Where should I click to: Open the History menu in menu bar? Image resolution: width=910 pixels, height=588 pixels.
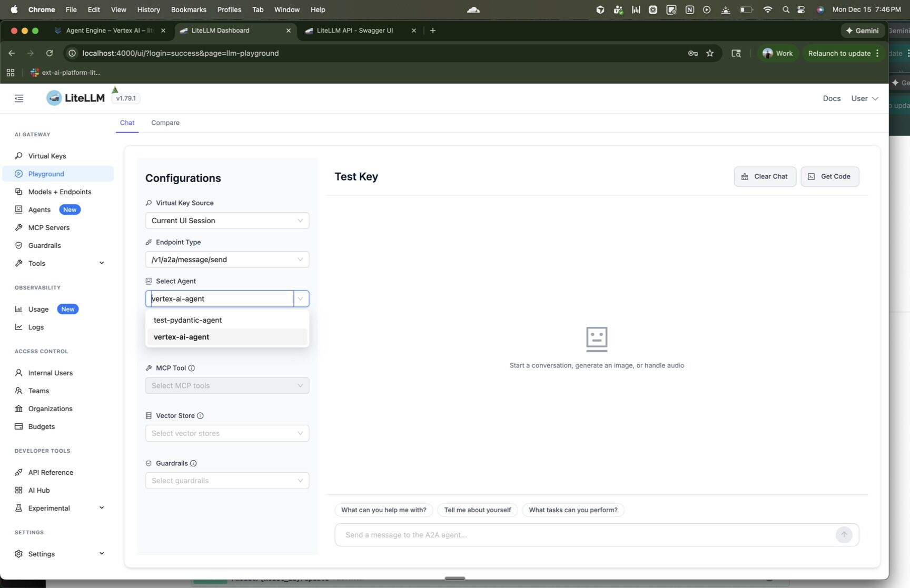(x=149, y=9)
